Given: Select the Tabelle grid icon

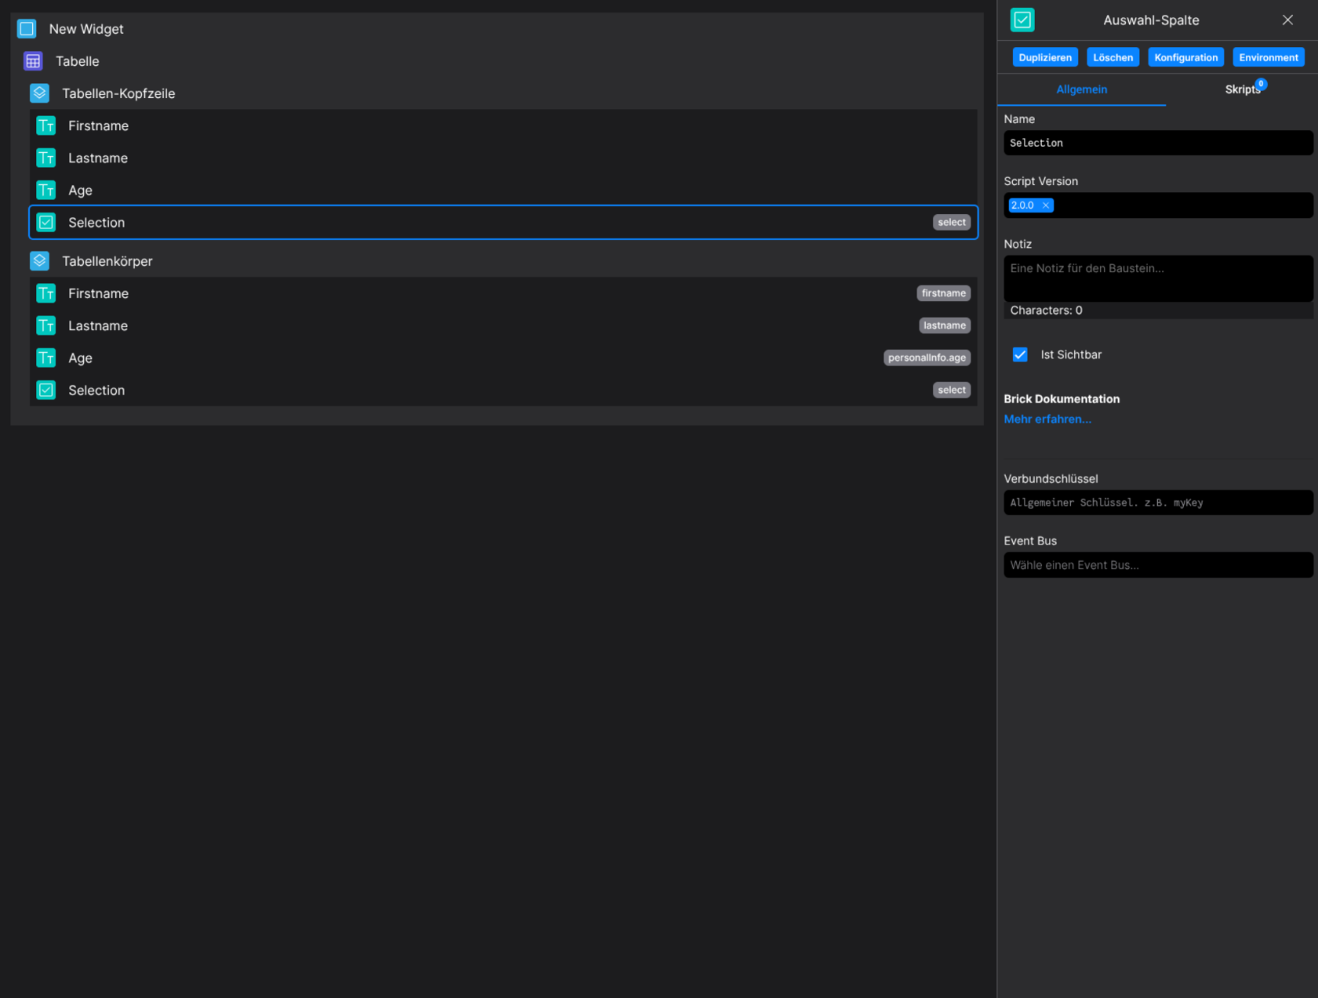Looking at the screenshot, I should click(32, 60).
